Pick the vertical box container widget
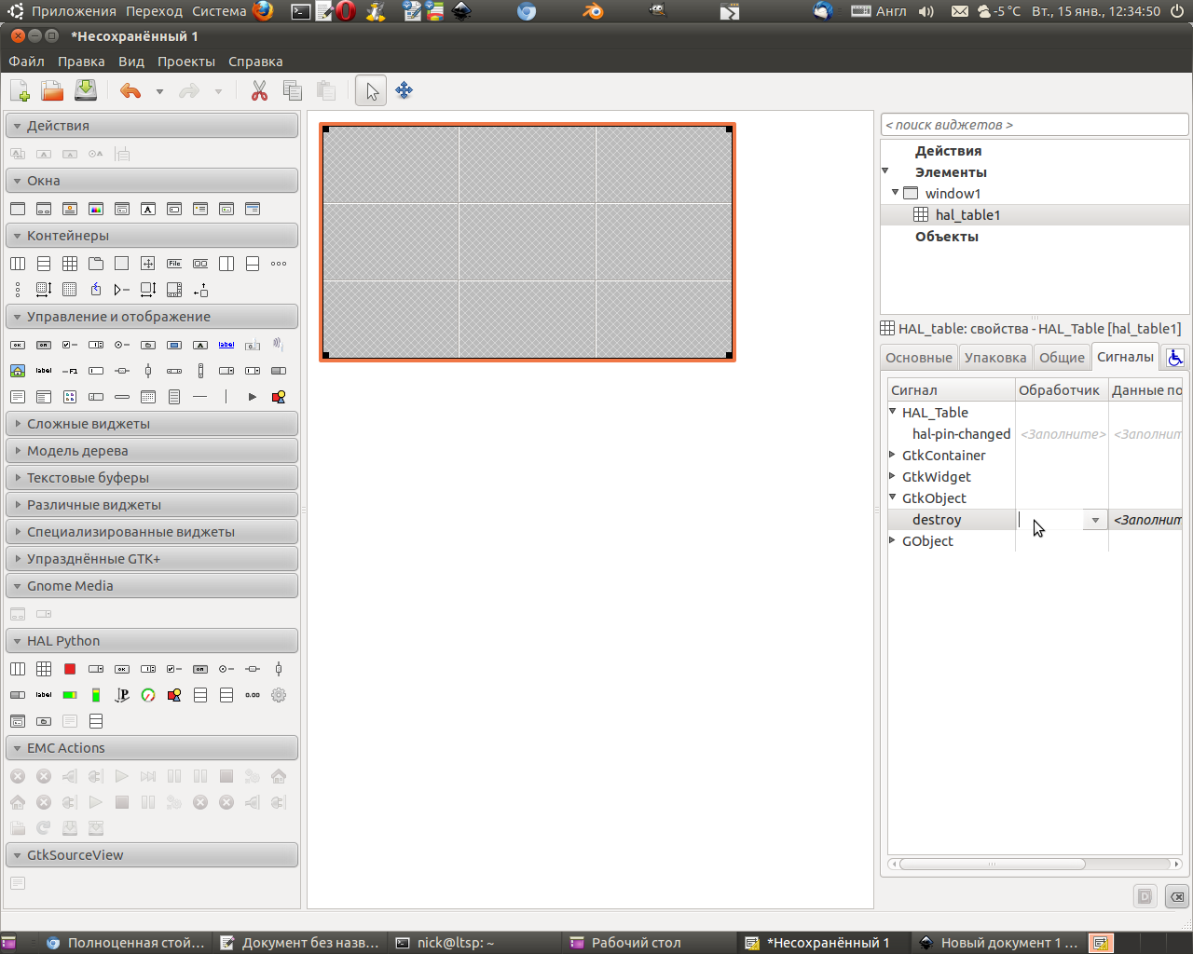Image resolution: width=1193 pixels, height=954 pixels. click(44, 264)
